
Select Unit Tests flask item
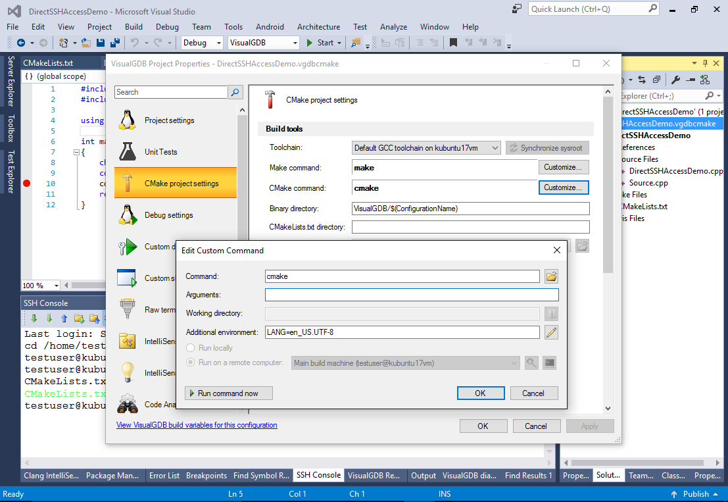coord(176,152)
